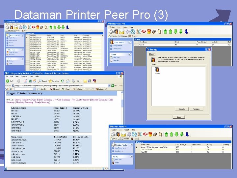The width and height of the screenshot is (237, 178).
Task: Open Tools menu in Internet Explorer
Action: [x=31, y=76]
